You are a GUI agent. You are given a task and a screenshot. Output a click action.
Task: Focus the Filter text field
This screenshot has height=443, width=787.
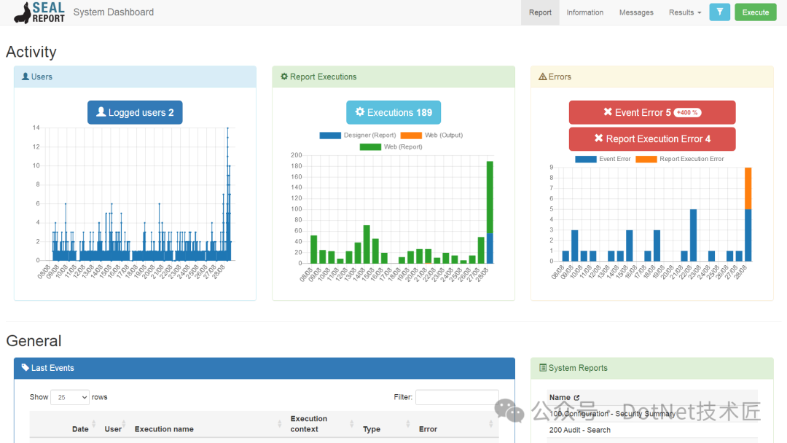(x=457, y=397)
